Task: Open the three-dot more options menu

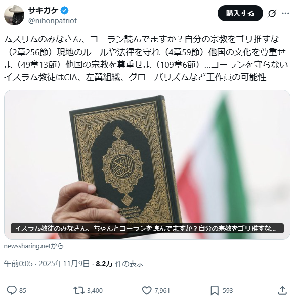Action: point(285,13)
